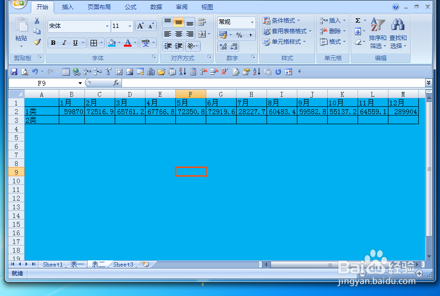Screen dimensions: 440x296
Task: Open the font color dropdown arrow
Action: point(135,43)
